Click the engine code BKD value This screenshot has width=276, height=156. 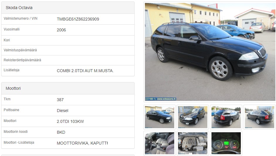61,133
